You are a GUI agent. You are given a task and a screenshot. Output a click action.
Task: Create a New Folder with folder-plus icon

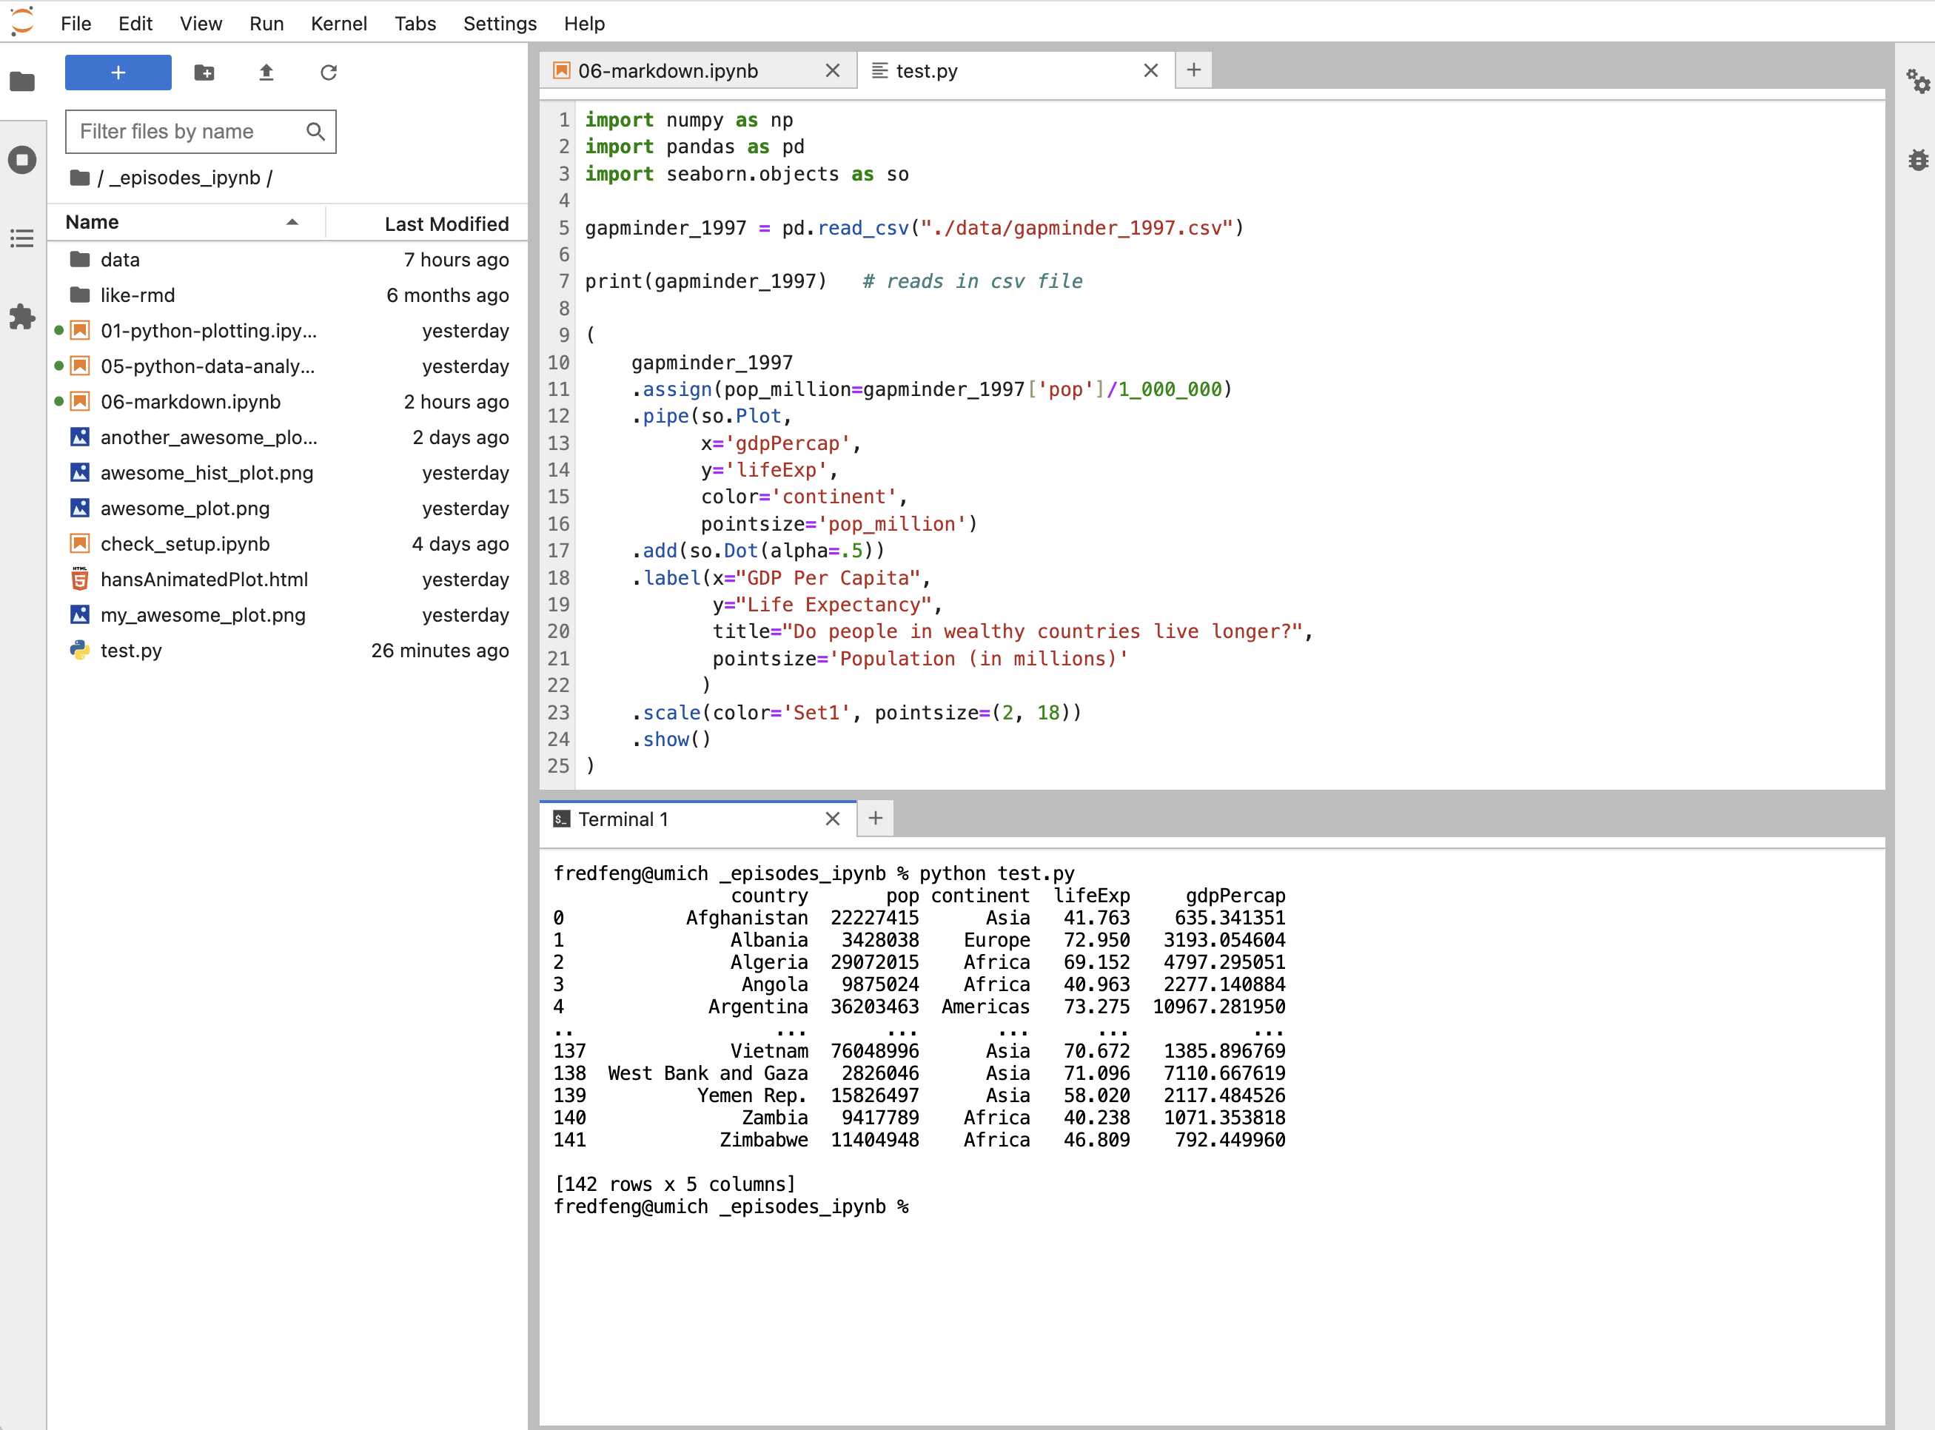pyautogui.click(x=204, y=73)
